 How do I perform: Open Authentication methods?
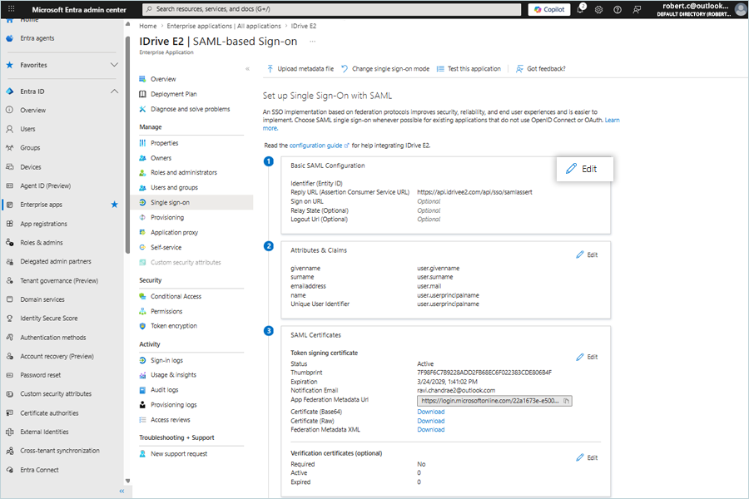pyautogui.click(x=53, y=338)
